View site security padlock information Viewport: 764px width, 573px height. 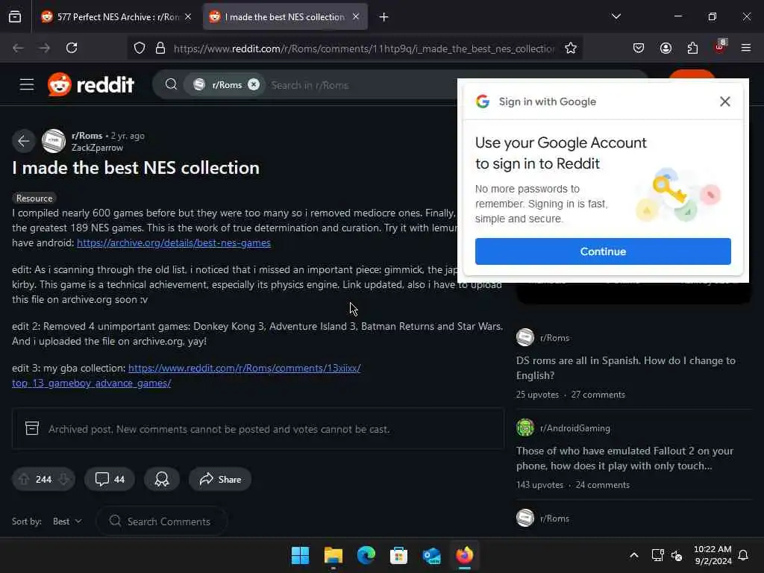click(x=160, y=48)
